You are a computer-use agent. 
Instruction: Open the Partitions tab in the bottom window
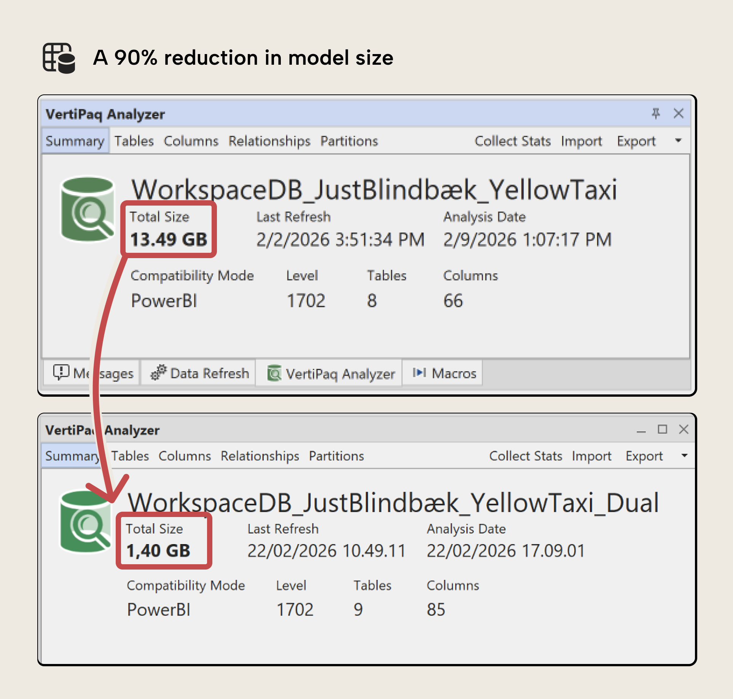(x=336, y=456)
